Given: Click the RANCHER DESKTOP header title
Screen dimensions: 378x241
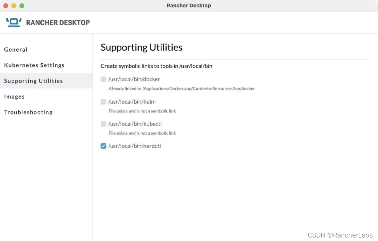Looking at the screenshot, I should [x=58, y=23].
